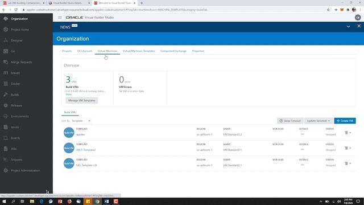364x205 pixels.
Task: Open Windows taskbar search
Action: 13,201
